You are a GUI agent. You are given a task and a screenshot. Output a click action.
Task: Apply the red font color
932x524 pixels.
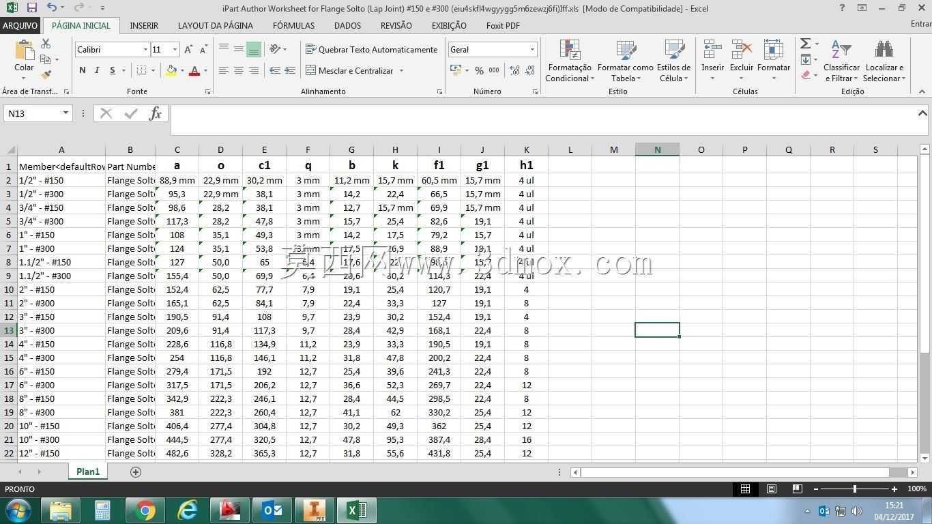(x=194, y=70)
